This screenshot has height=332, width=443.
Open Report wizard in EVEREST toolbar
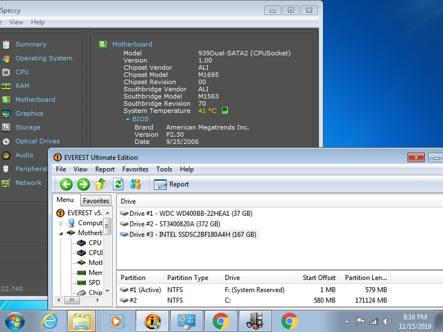coord(171,184)
